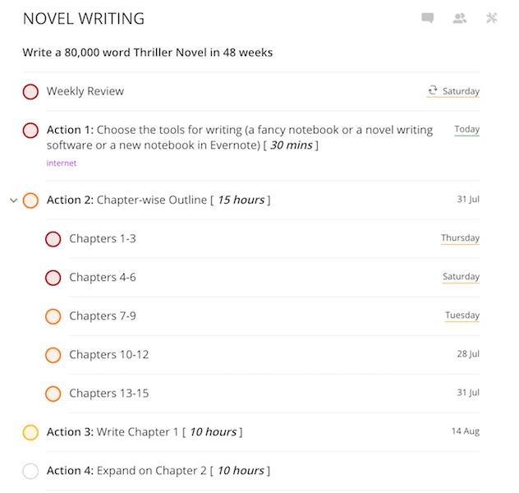Mark Chapters 10-12 as done
The width and height of the screenshot is (519, 493).
click(53, 355)
